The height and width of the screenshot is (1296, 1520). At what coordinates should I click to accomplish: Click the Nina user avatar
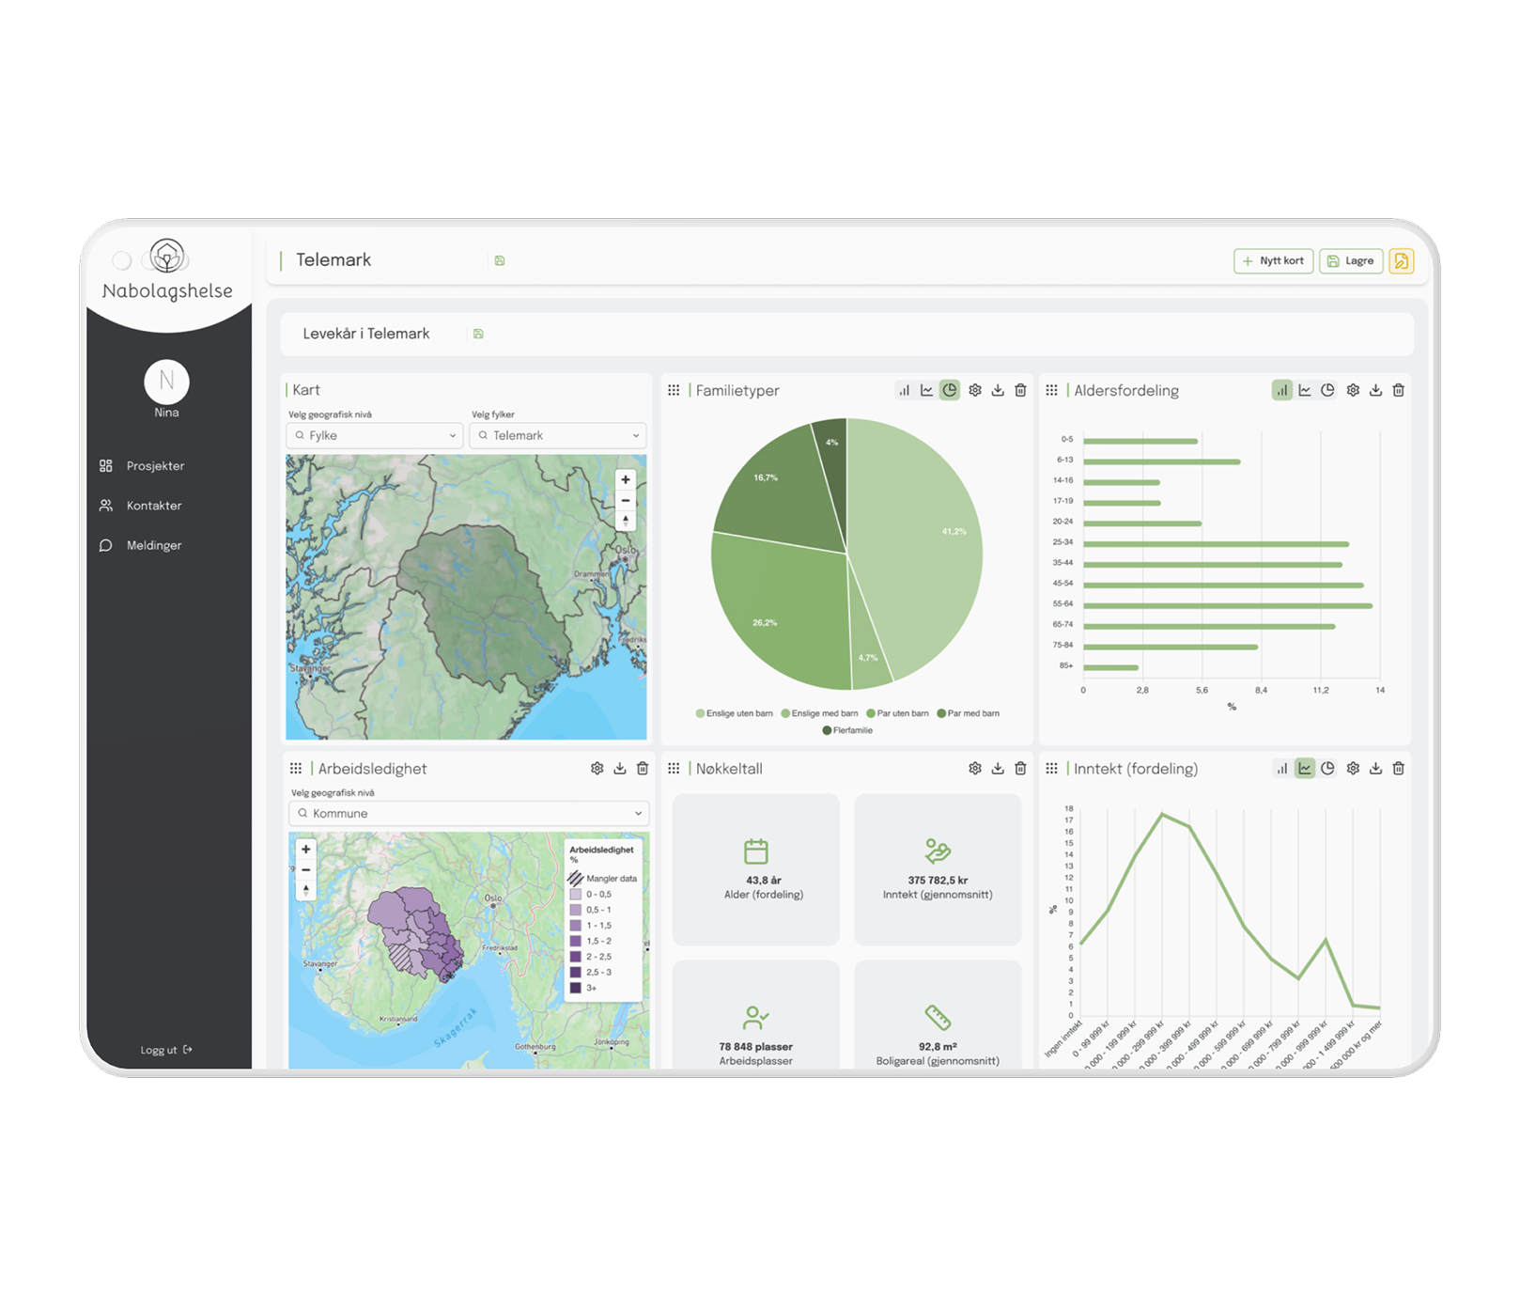click(166, 382)
